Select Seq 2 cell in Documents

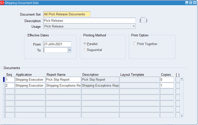[x=10, y=85]
